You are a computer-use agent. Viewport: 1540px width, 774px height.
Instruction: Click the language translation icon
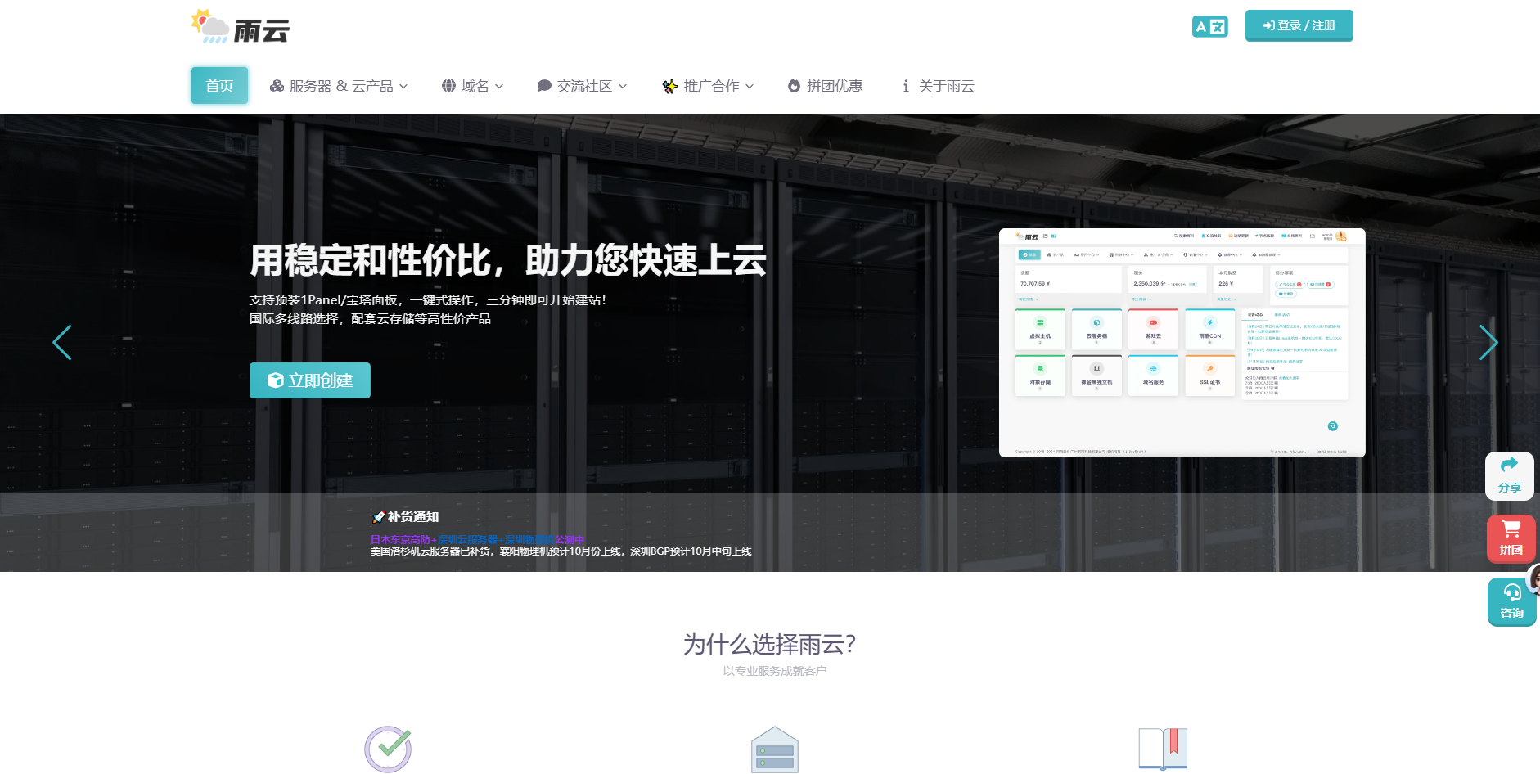click(x=1209, y=26)
